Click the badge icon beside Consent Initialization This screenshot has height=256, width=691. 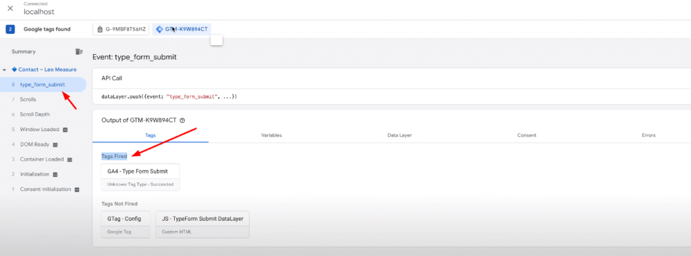(77, 190)
